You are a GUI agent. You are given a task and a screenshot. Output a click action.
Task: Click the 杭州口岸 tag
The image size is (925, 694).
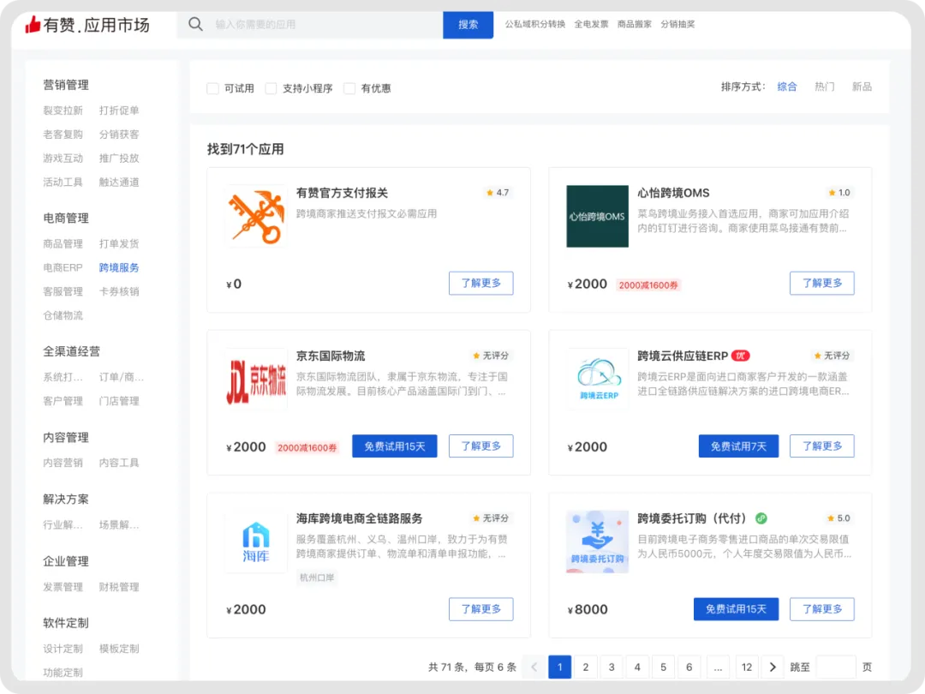click(317, 577)
